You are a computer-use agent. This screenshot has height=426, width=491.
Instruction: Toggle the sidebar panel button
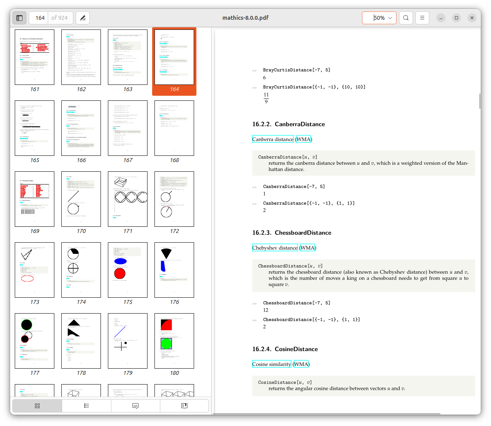pyautogui.click(x=19, y=18)
